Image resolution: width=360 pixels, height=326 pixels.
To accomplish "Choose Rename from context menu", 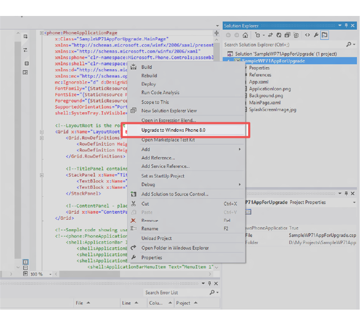I will [x=186, y=229].
